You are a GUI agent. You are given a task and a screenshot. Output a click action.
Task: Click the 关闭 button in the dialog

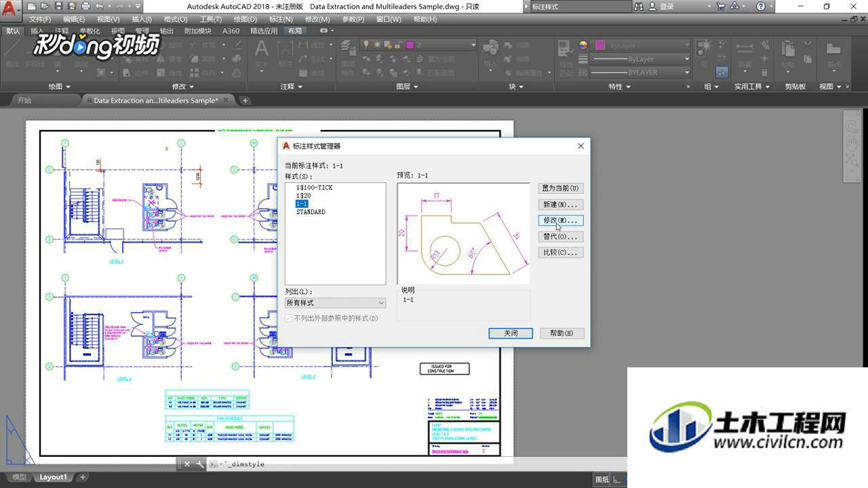pyautogui.click(x=511, y=333)
